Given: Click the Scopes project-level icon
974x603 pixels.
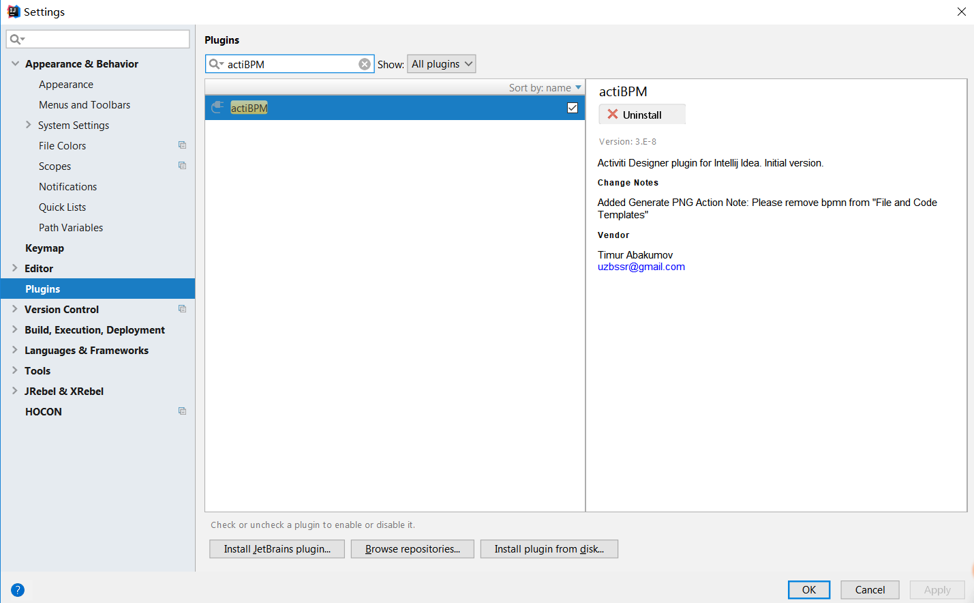Looking at the screenshot, I should (182, 166).
